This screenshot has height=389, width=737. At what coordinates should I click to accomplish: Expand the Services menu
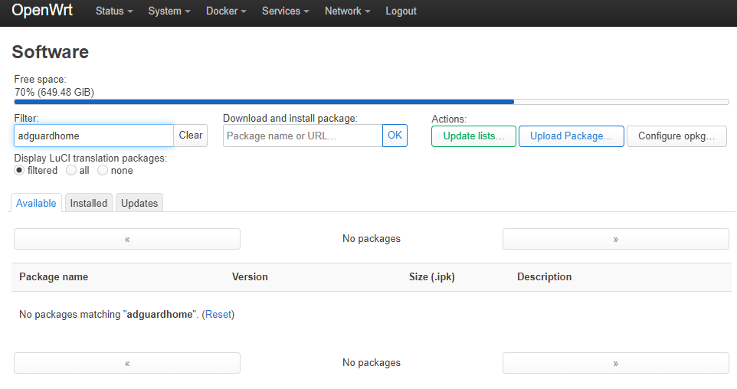coord(285,11)
